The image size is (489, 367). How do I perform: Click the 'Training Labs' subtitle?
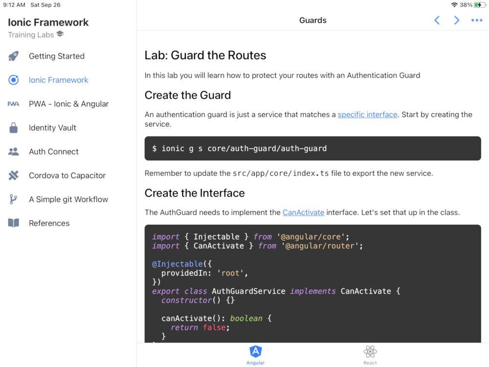coord(31,35)
